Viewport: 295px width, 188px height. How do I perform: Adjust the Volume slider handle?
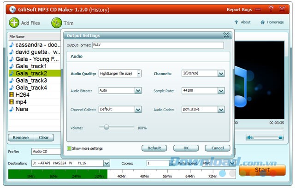tap(106, 128)
